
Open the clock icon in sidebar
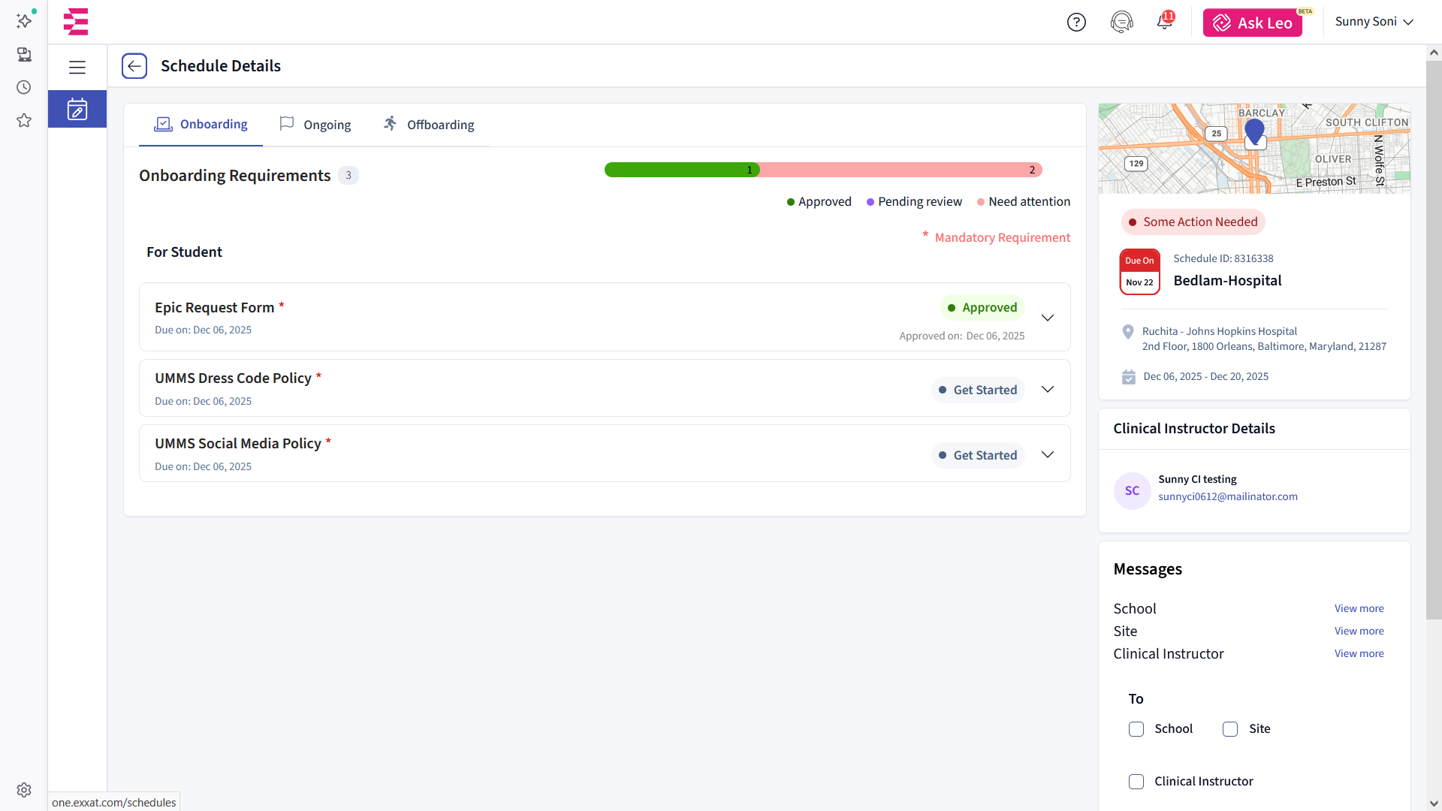[x=24, y=88]
